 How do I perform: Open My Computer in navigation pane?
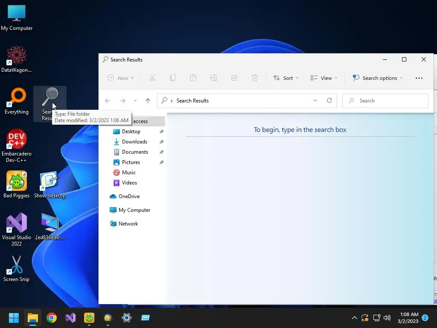(x=134, y=210)
